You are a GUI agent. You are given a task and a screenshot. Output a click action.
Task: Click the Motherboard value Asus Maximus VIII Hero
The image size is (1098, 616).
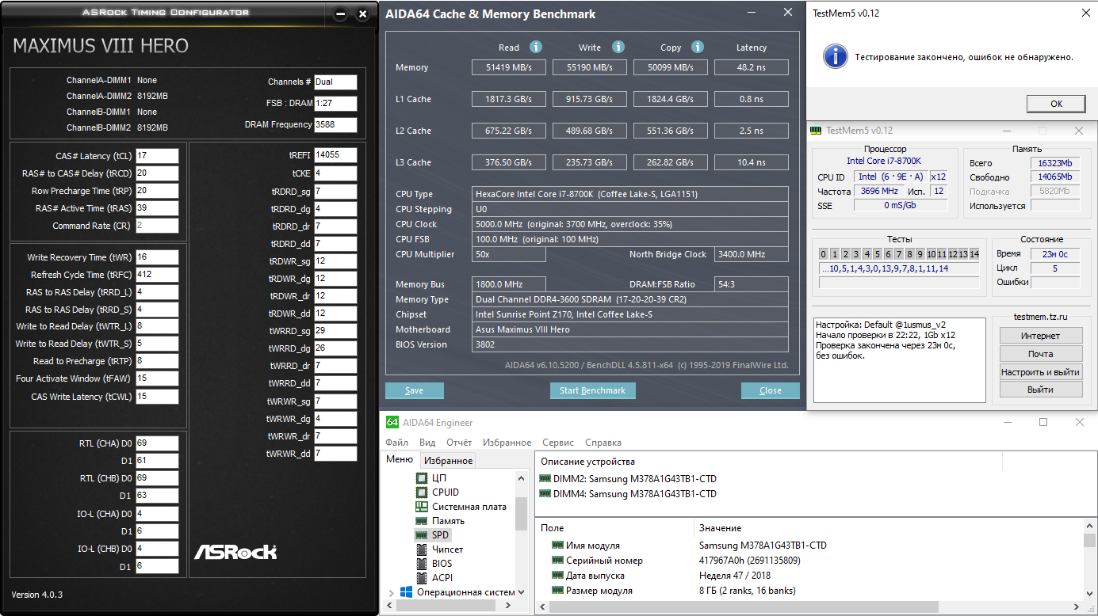click(630, 329)
